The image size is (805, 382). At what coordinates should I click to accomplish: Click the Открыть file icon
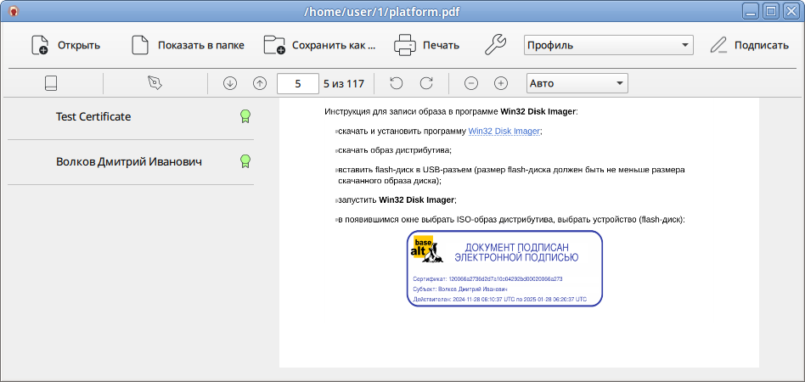click(x=40, y=46)
